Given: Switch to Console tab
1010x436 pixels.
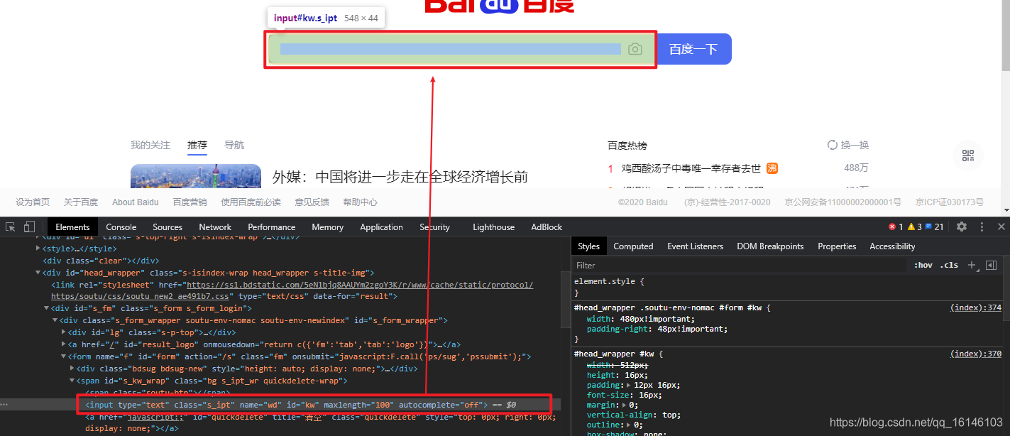Looking at the screenshot, I should [x=121, y=227].
